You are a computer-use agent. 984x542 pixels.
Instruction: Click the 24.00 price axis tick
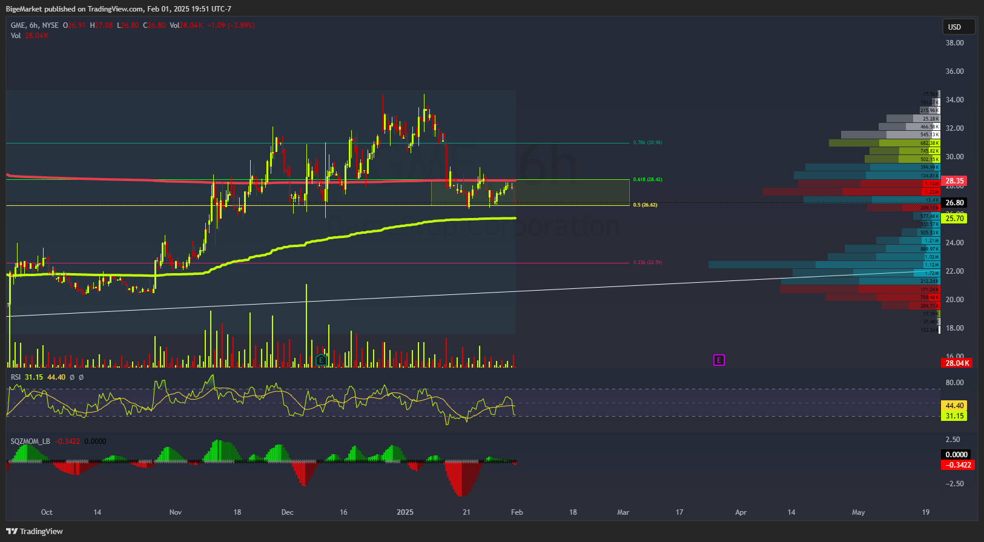click(955, 243)
